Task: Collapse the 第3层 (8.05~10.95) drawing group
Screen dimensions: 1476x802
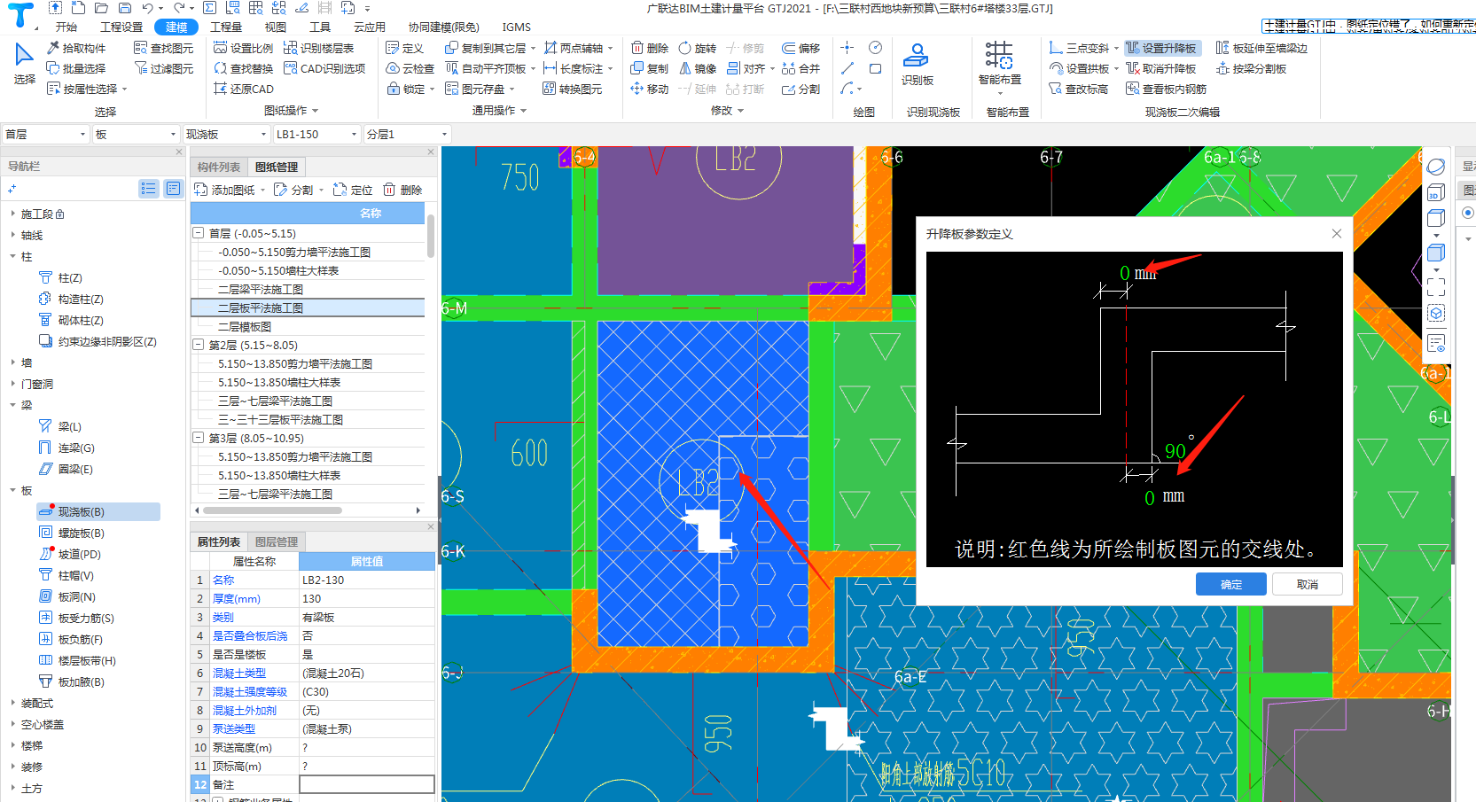Action: [199, 438]
